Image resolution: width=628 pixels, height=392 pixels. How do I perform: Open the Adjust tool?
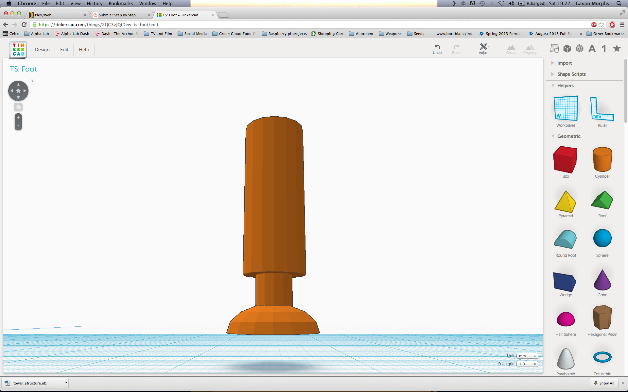pos(484,49)
